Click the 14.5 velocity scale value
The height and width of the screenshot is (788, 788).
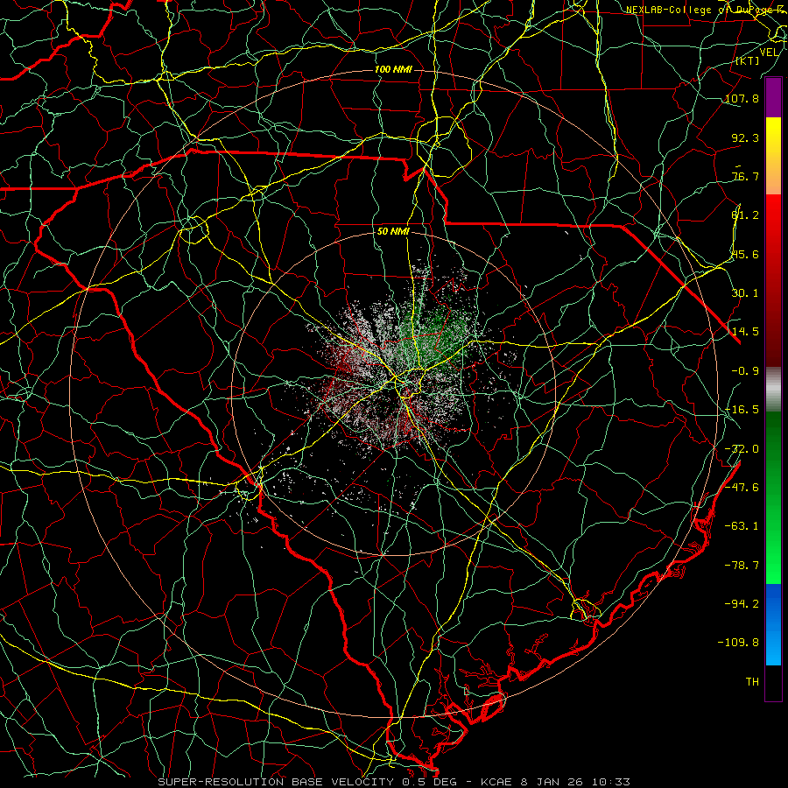[745, 331]
